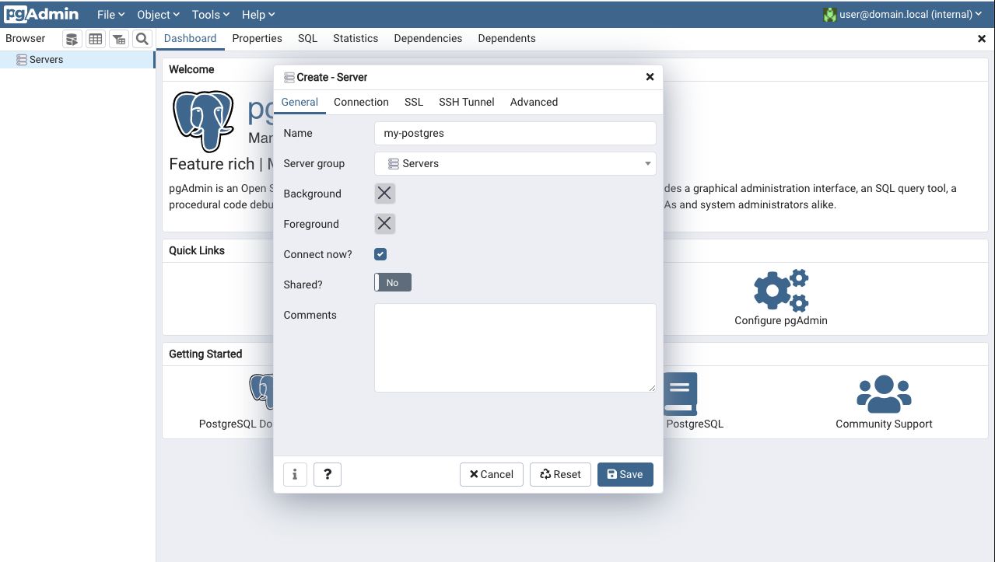Click the server icon in dialog title
995x562 pixels.
[289, 78]
